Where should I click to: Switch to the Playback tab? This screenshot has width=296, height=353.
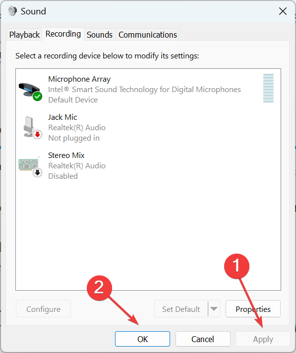coord(24,35)
